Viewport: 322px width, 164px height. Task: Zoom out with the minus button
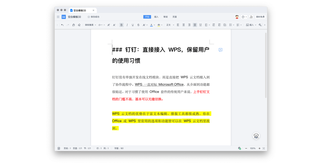coord(246,148)
